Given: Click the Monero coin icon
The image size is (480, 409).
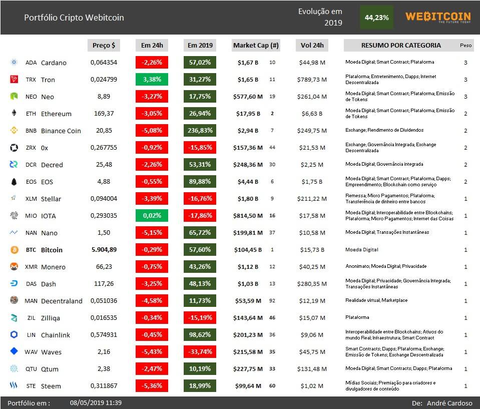Looking at the screenshot, I should click(14, 267).
